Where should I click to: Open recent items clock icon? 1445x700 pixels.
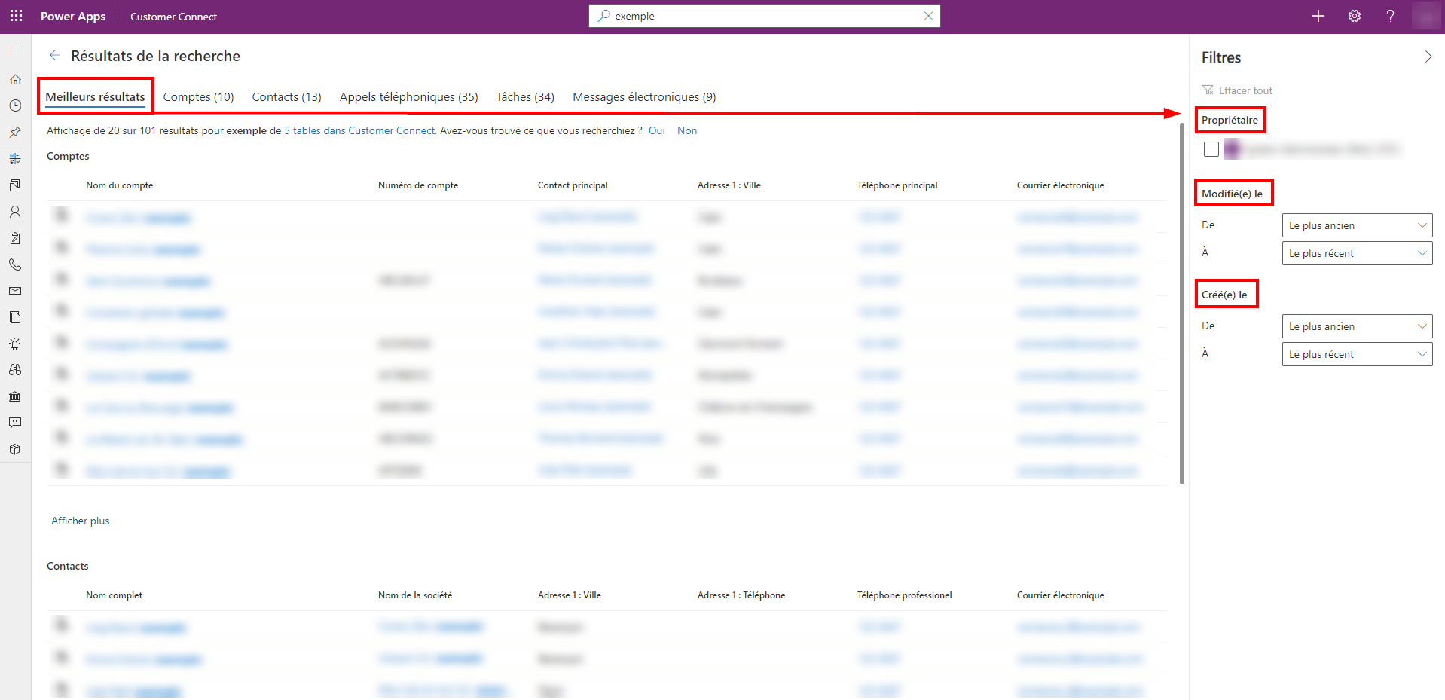15,106
